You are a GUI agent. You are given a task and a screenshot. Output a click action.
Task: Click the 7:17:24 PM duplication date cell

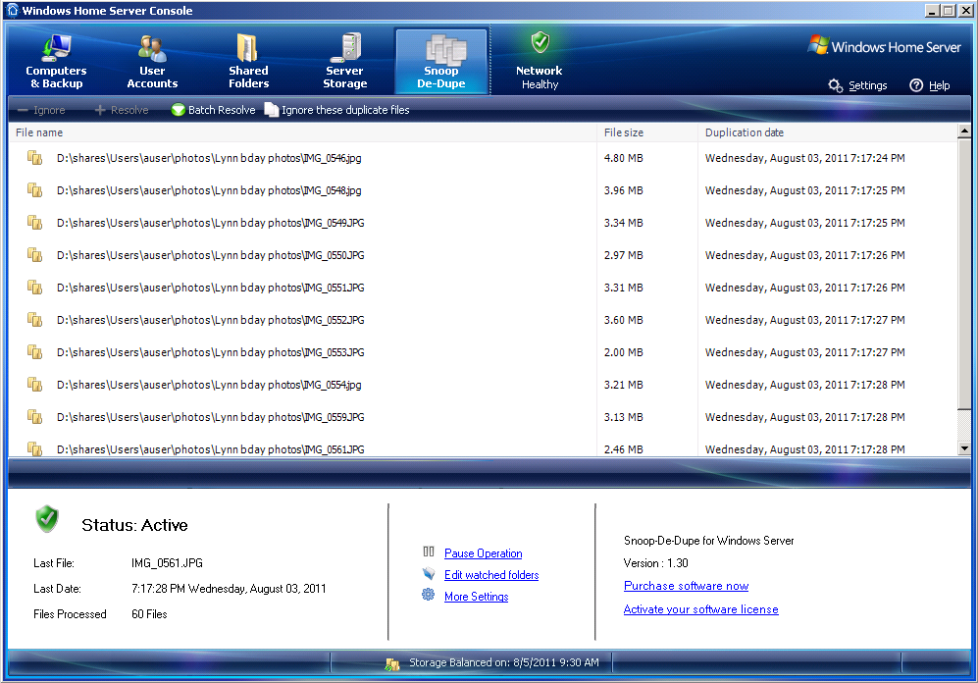click(x=804, y=158)
